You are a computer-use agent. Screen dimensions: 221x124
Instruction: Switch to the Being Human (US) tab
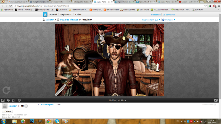[39, 2]
